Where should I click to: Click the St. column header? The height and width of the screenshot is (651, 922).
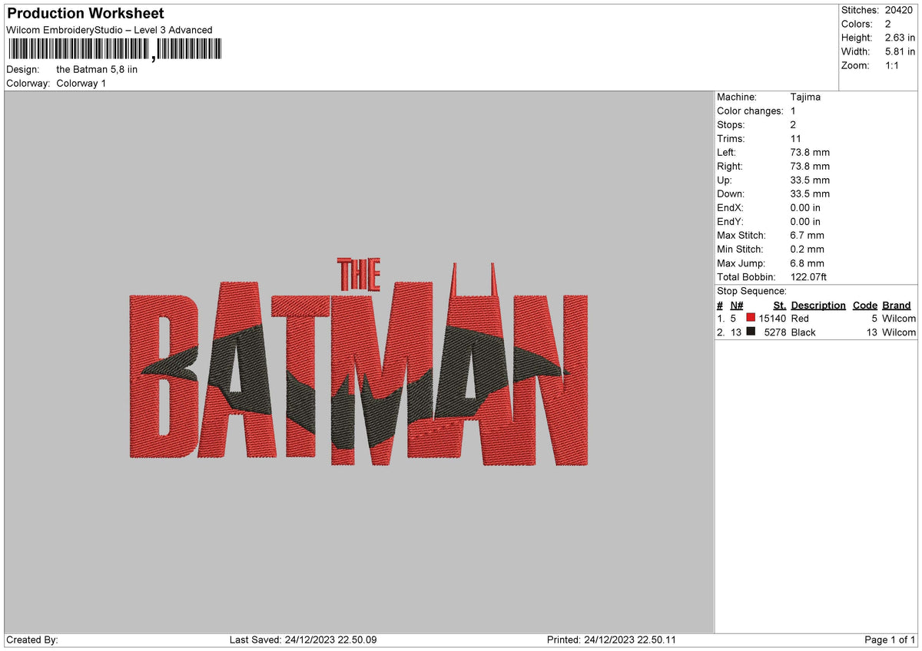(779, 305)
